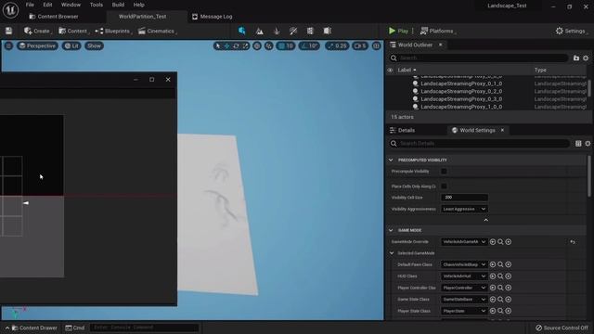Open the Window menu

click(71, 5)
